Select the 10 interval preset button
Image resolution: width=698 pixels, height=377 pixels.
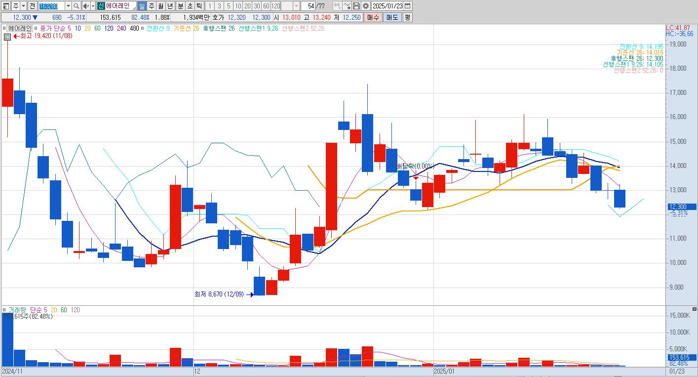238,6
